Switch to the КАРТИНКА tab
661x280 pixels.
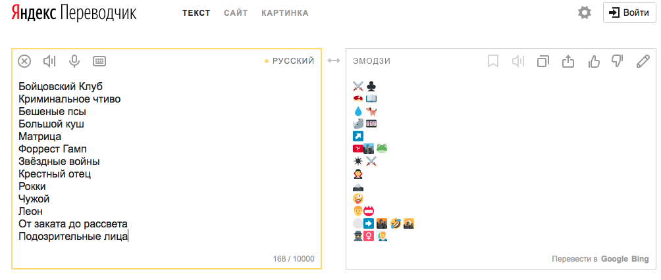[x=284, y=13]
